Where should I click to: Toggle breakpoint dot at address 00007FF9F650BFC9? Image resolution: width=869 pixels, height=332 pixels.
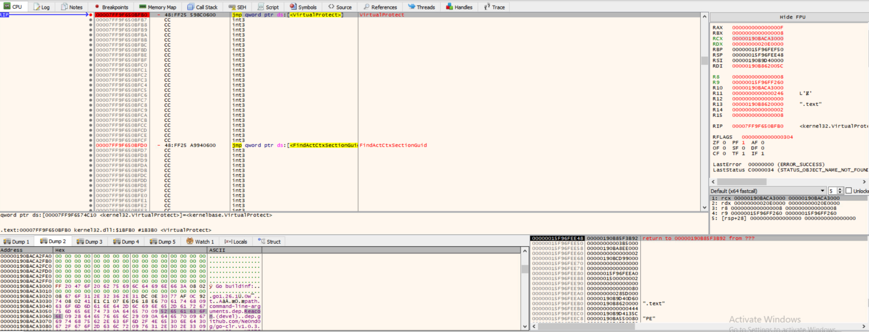pyautogui.click(x=91, y=110)
